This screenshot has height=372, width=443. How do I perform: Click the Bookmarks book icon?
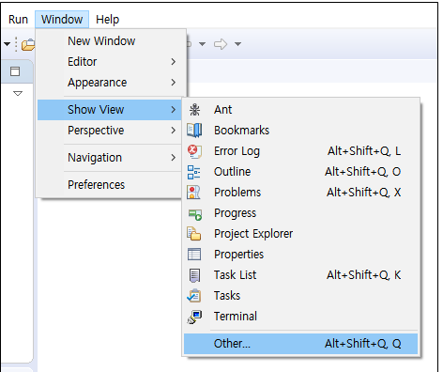194,131
